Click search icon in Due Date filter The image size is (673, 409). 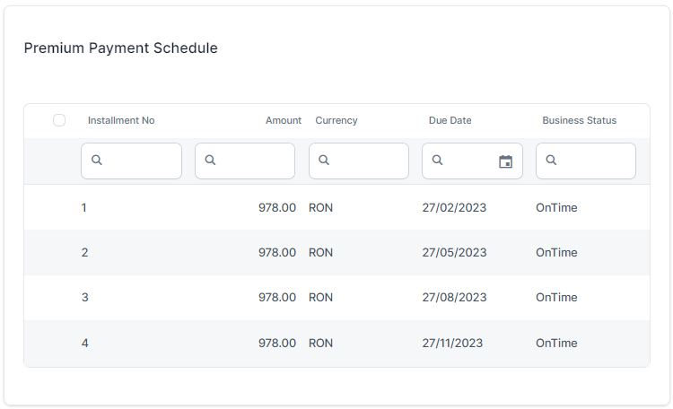[437, 161]
